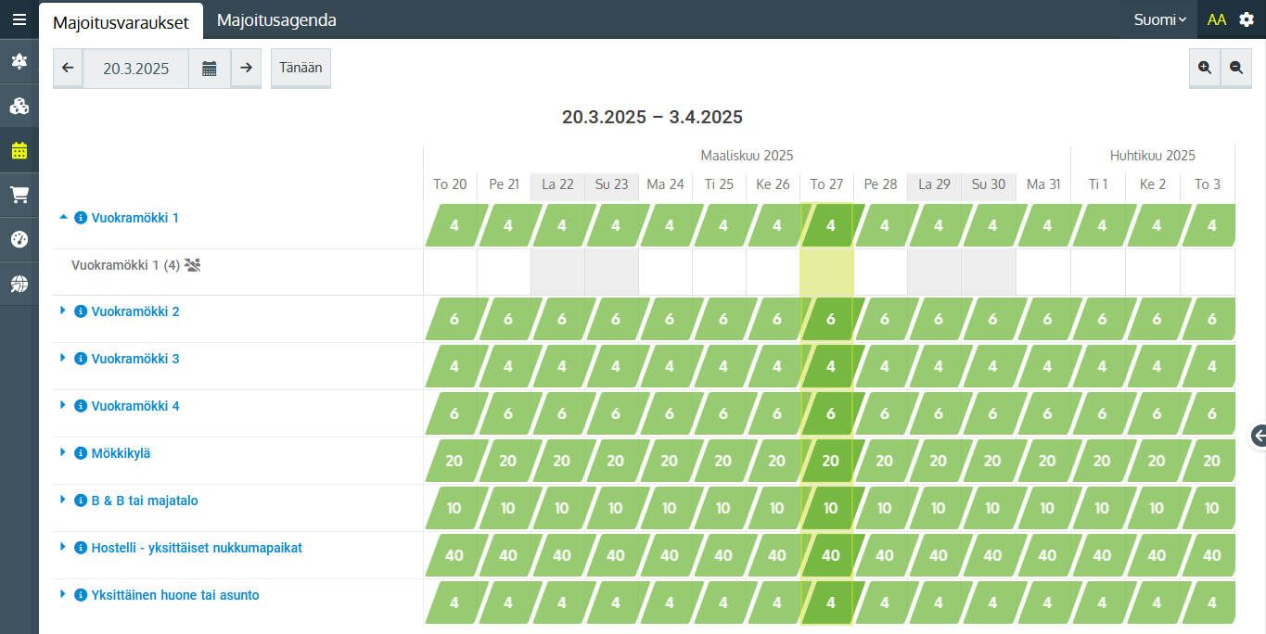Open the calendar date picker icon

(210, 68)
